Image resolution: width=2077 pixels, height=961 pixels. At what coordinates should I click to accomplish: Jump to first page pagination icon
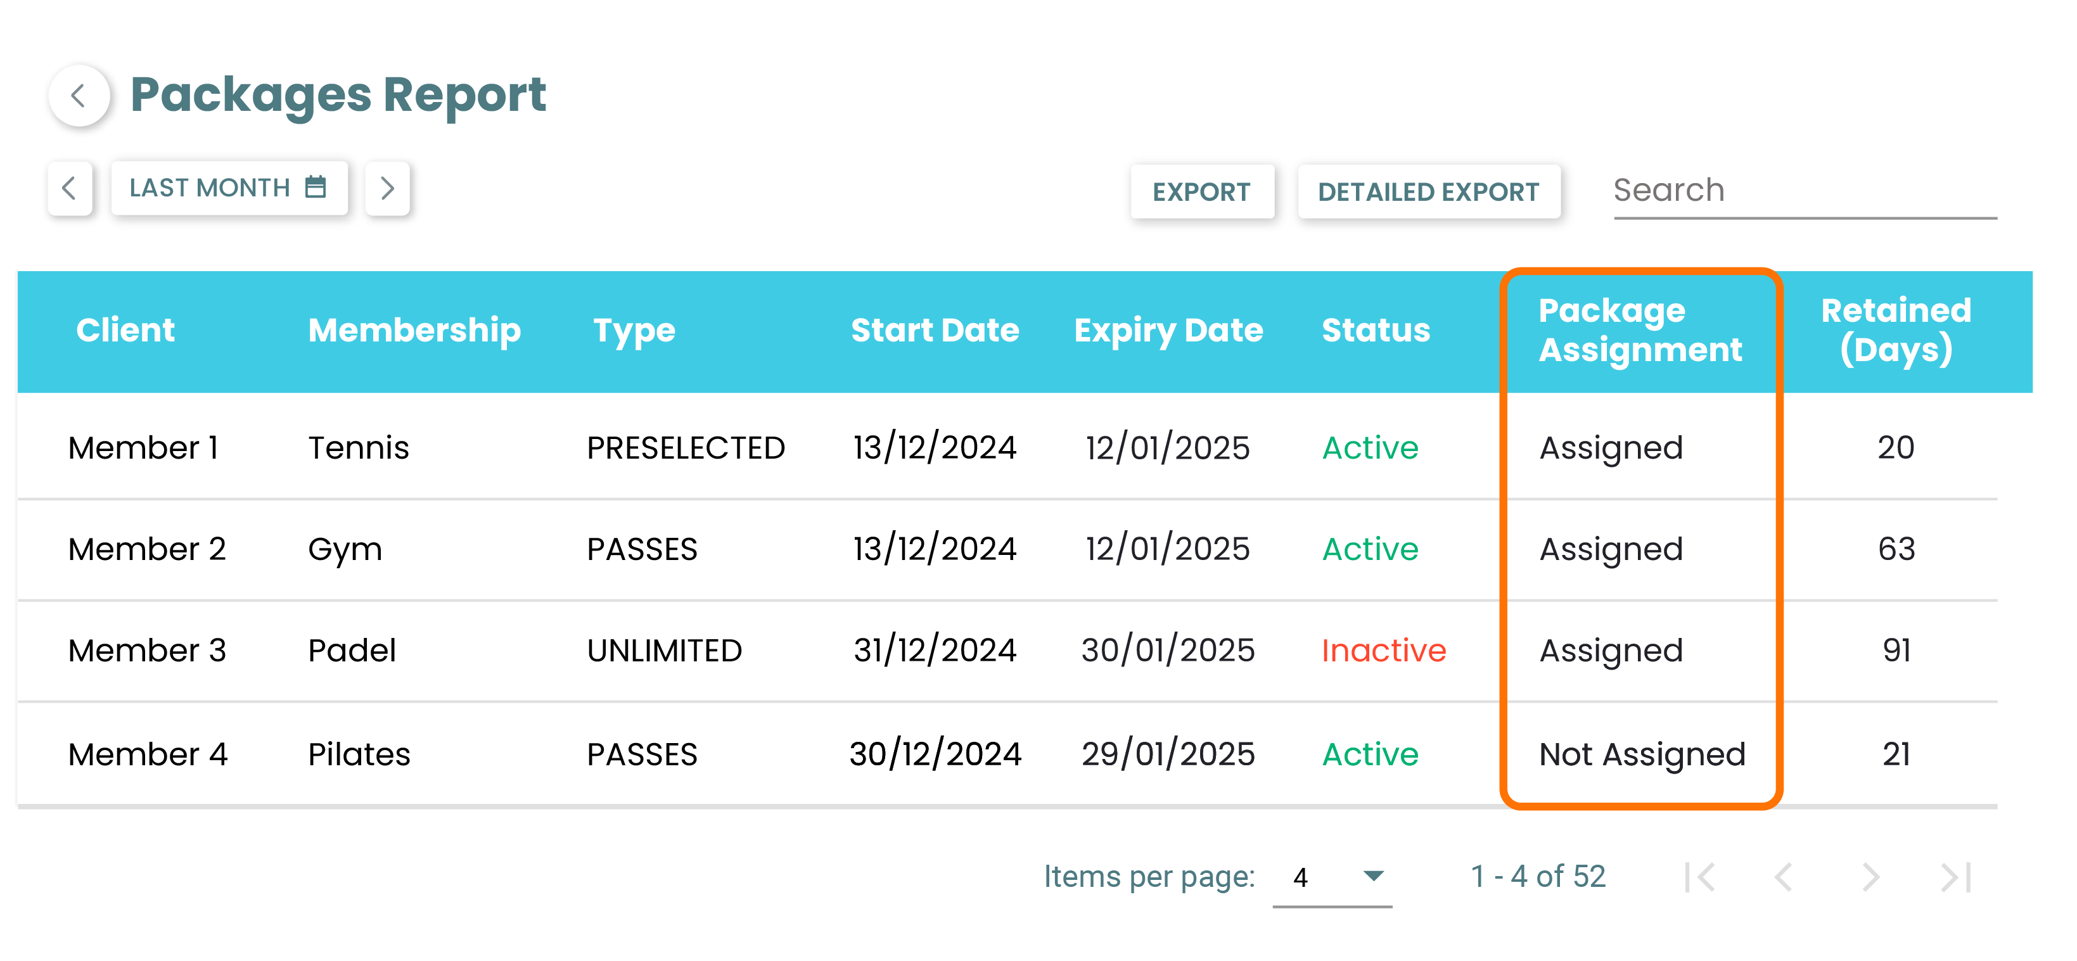[x=1699, y=876]
